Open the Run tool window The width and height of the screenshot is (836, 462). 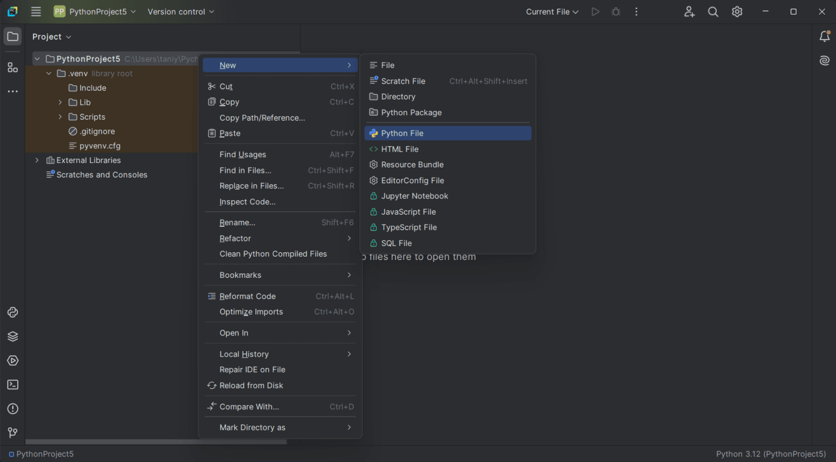12,360
